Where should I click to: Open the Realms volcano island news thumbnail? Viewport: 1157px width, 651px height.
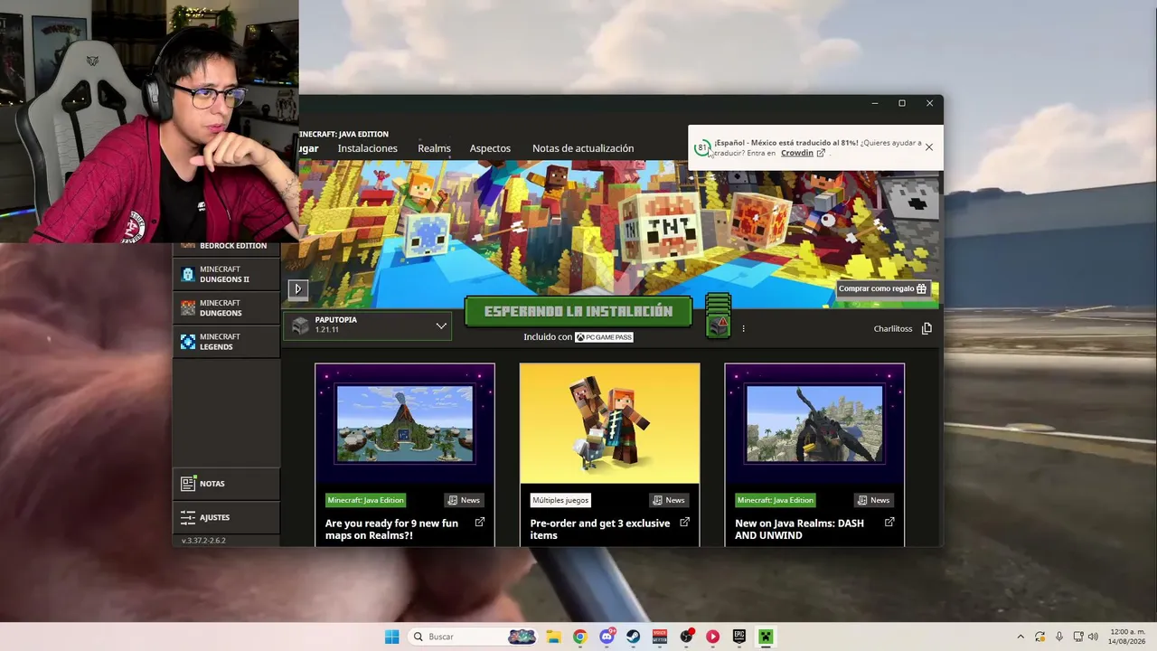405,424
